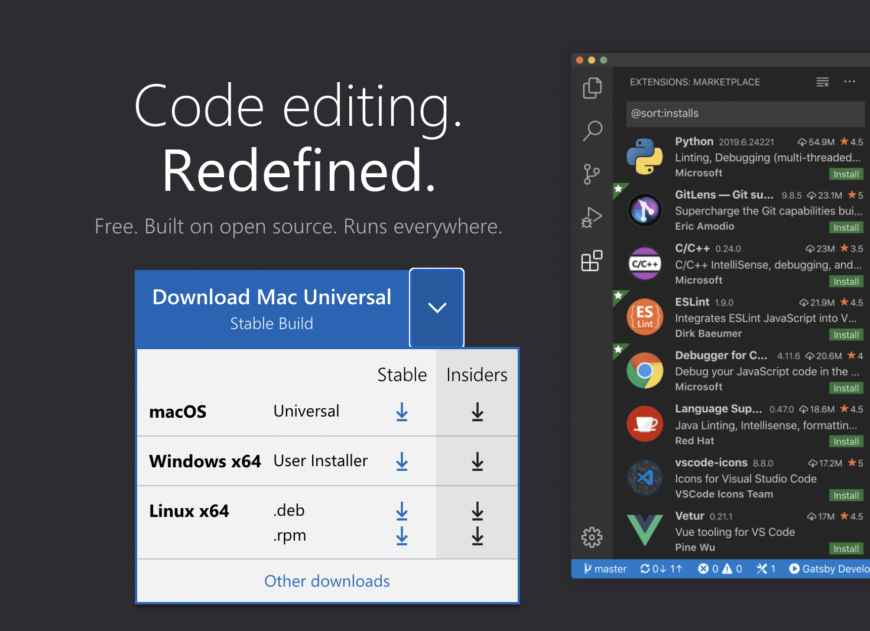Click the Python 54.9M install count
870x631 pixels.
pos(816,142)
